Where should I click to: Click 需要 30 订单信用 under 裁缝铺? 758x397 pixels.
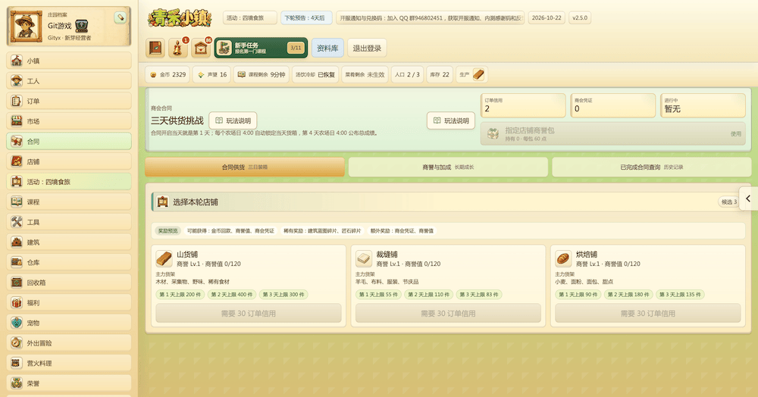point(448,314)
